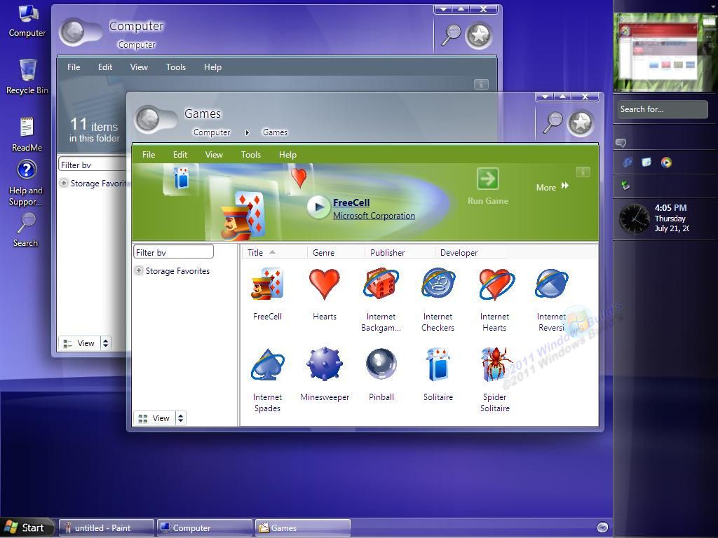Click the slideshow thumbnail in sidebar
This screenshot has width=718, height=538.
click(664, 51)
